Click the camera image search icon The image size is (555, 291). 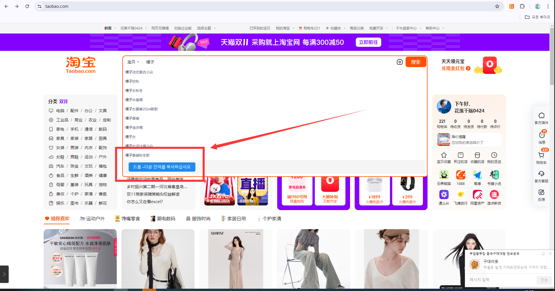click(399, 62)
